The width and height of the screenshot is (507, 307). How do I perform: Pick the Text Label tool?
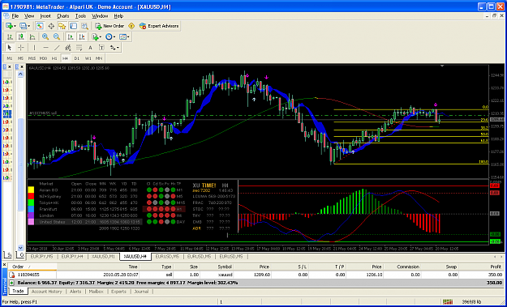click(101, 48)
